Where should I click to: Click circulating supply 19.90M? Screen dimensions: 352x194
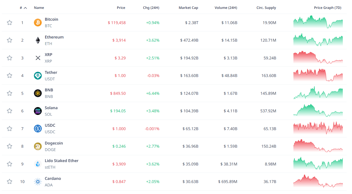point(270,23)
